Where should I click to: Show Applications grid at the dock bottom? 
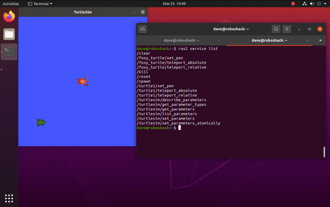tap(9, 198)
